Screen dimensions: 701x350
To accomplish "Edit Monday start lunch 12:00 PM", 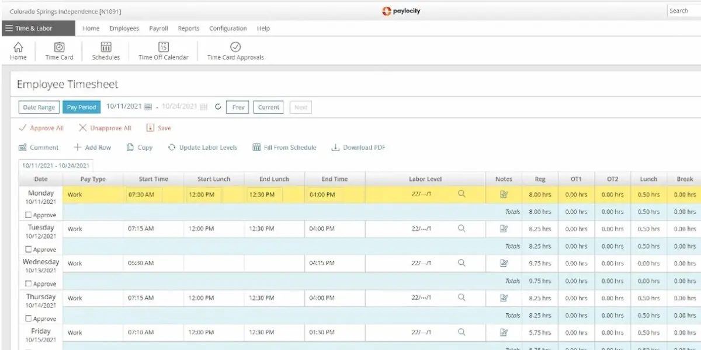I will pyautogui.click(x=204, y=195).
